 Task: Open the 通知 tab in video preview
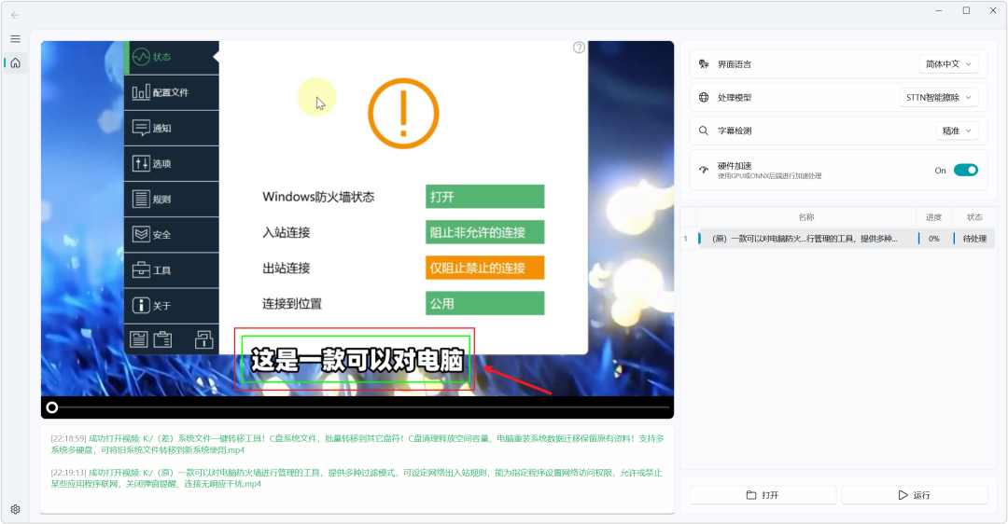[x=172, y=128]
